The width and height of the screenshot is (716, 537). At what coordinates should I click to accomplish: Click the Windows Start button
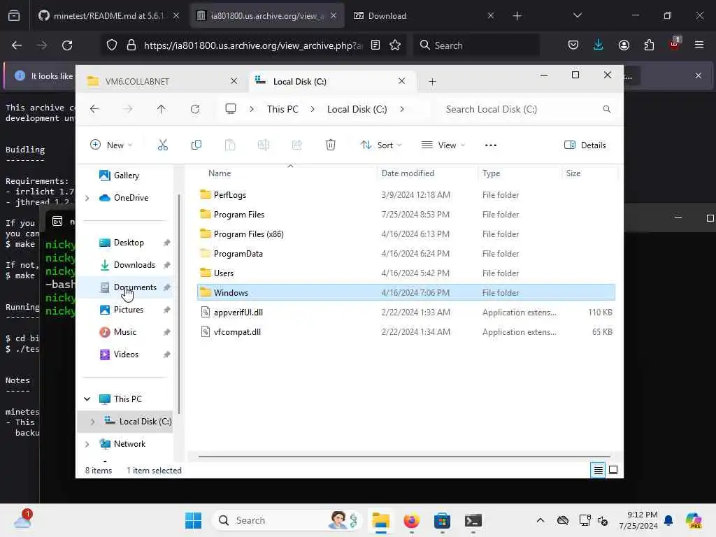pos(193,520)
